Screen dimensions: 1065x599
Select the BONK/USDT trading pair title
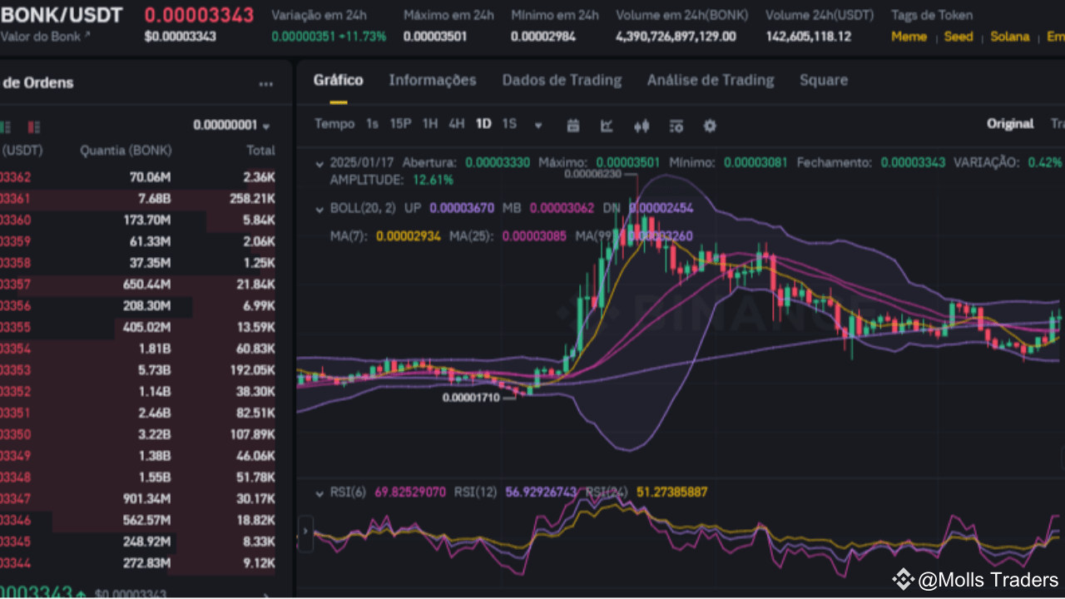click(62, 15)
